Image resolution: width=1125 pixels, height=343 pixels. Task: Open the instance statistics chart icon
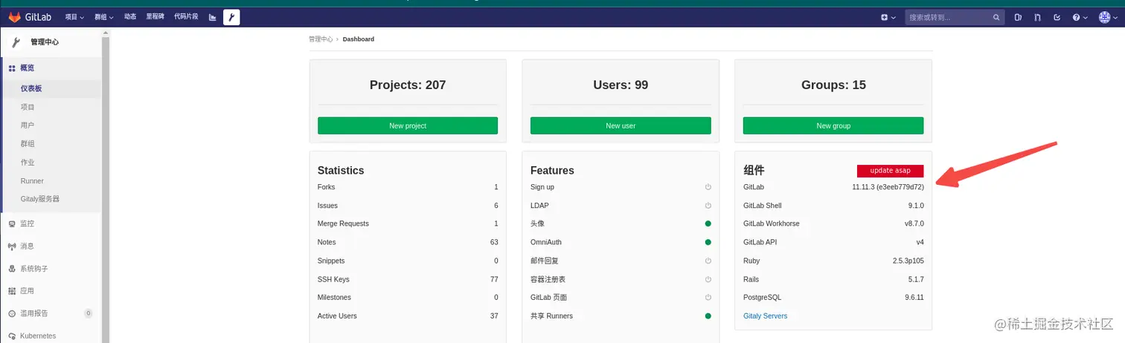point(212,17)
